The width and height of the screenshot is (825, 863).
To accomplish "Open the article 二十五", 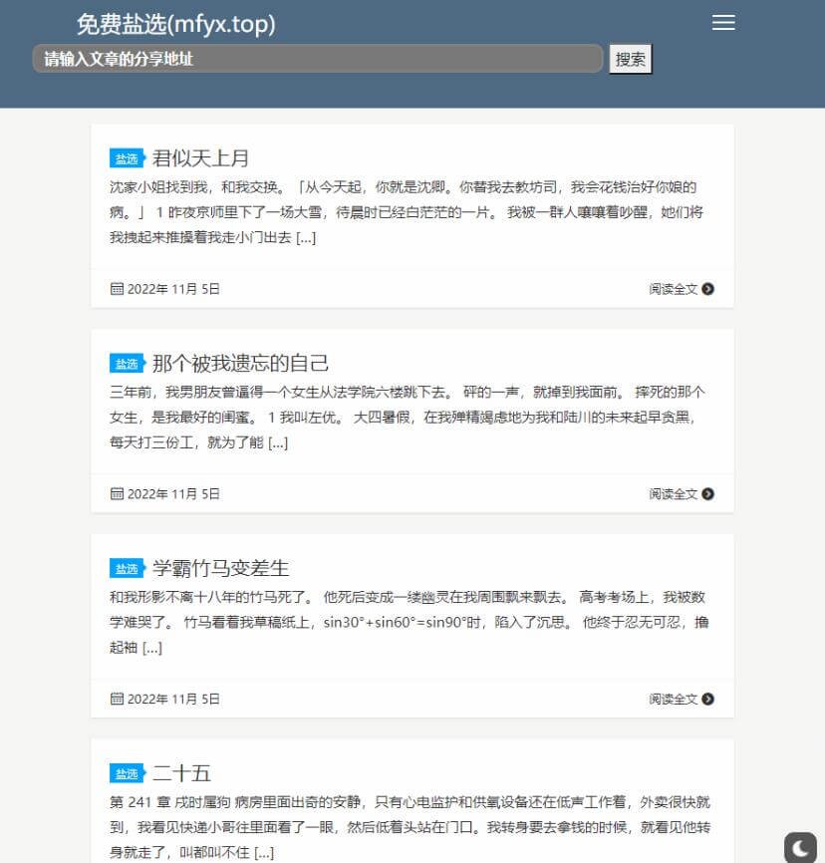I will pyautogui.click(x=179, y=773).
